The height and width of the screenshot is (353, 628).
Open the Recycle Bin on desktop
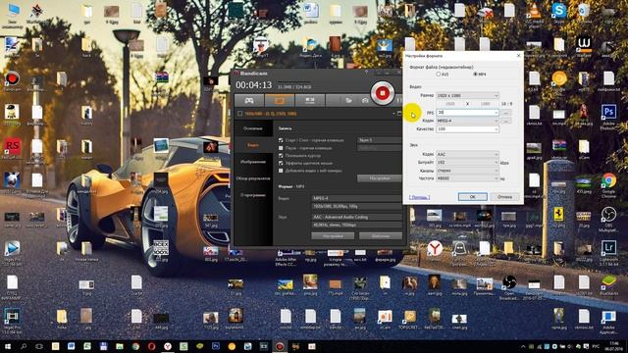584,11
